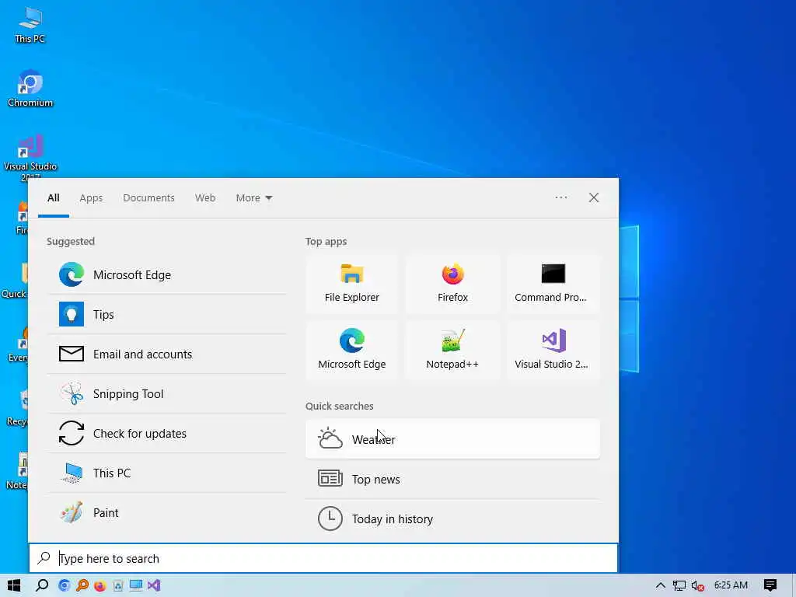
Task: Select the All search tab
Action: (54, 198)
